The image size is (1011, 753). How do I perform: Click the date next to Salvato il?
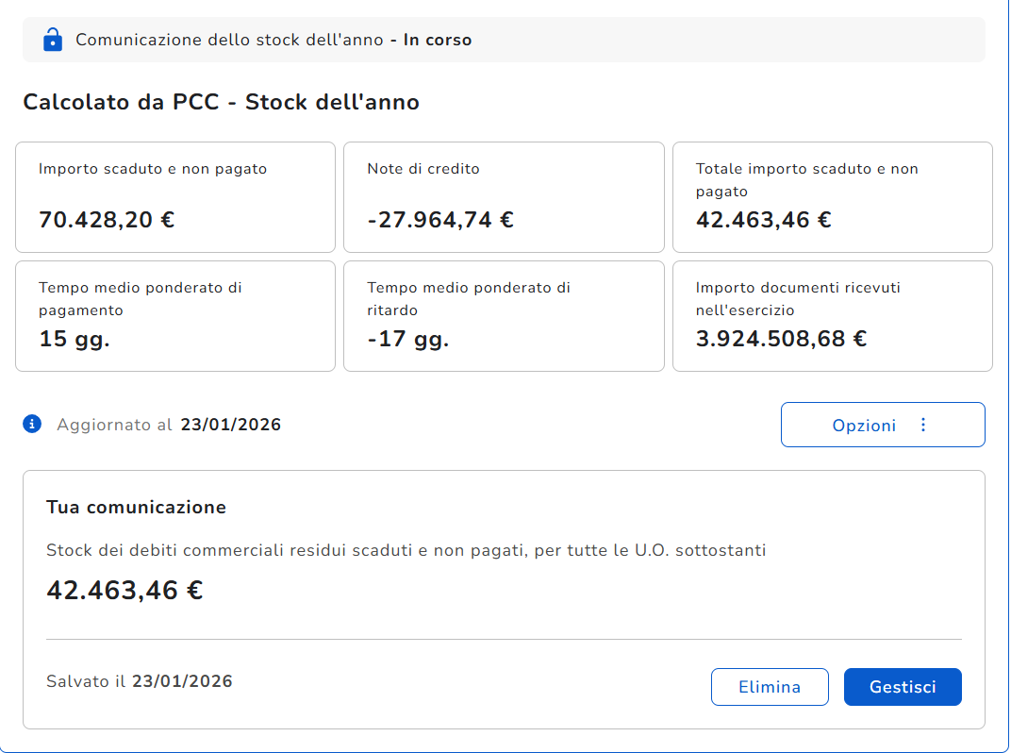[182, 681]
